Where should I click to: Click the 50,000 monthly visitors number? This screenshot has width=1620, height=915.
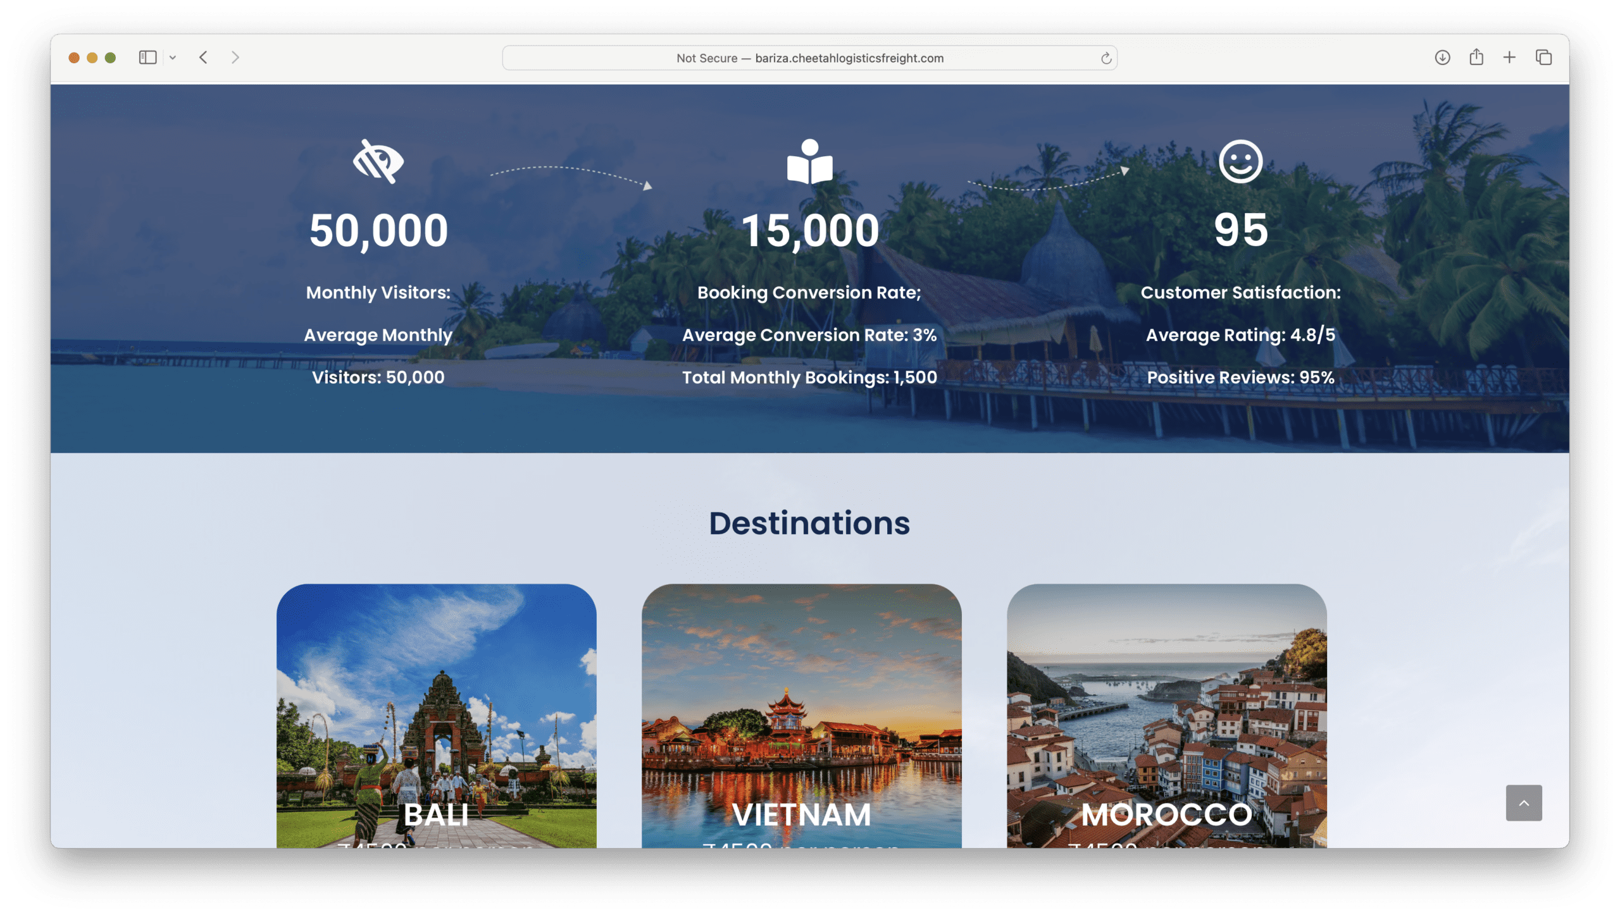[378, 230]
